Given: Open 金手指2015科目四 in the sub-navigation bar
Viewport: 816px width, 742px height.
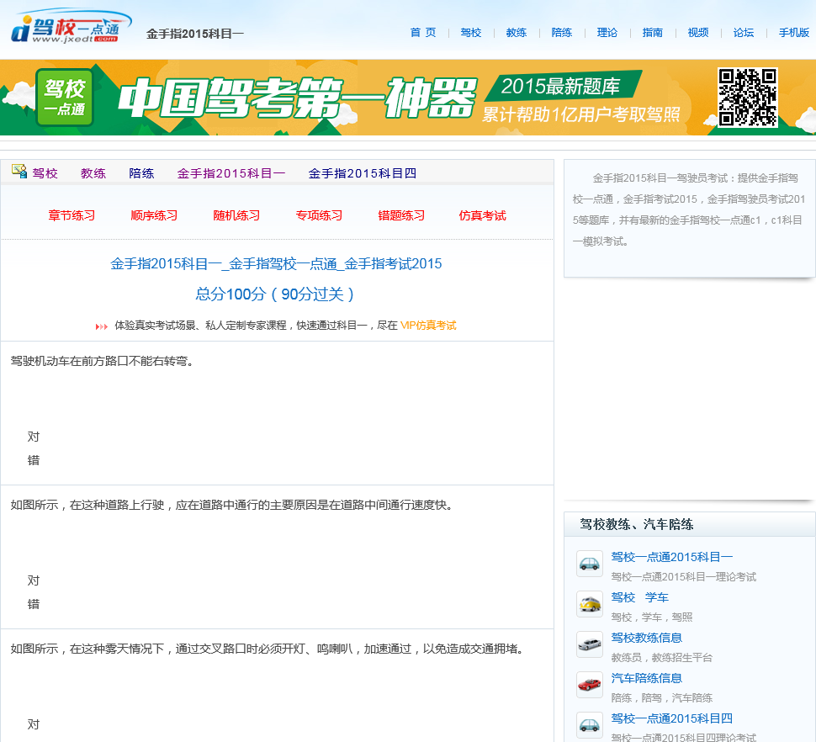Looking at the screenshot, I should 363,173.
